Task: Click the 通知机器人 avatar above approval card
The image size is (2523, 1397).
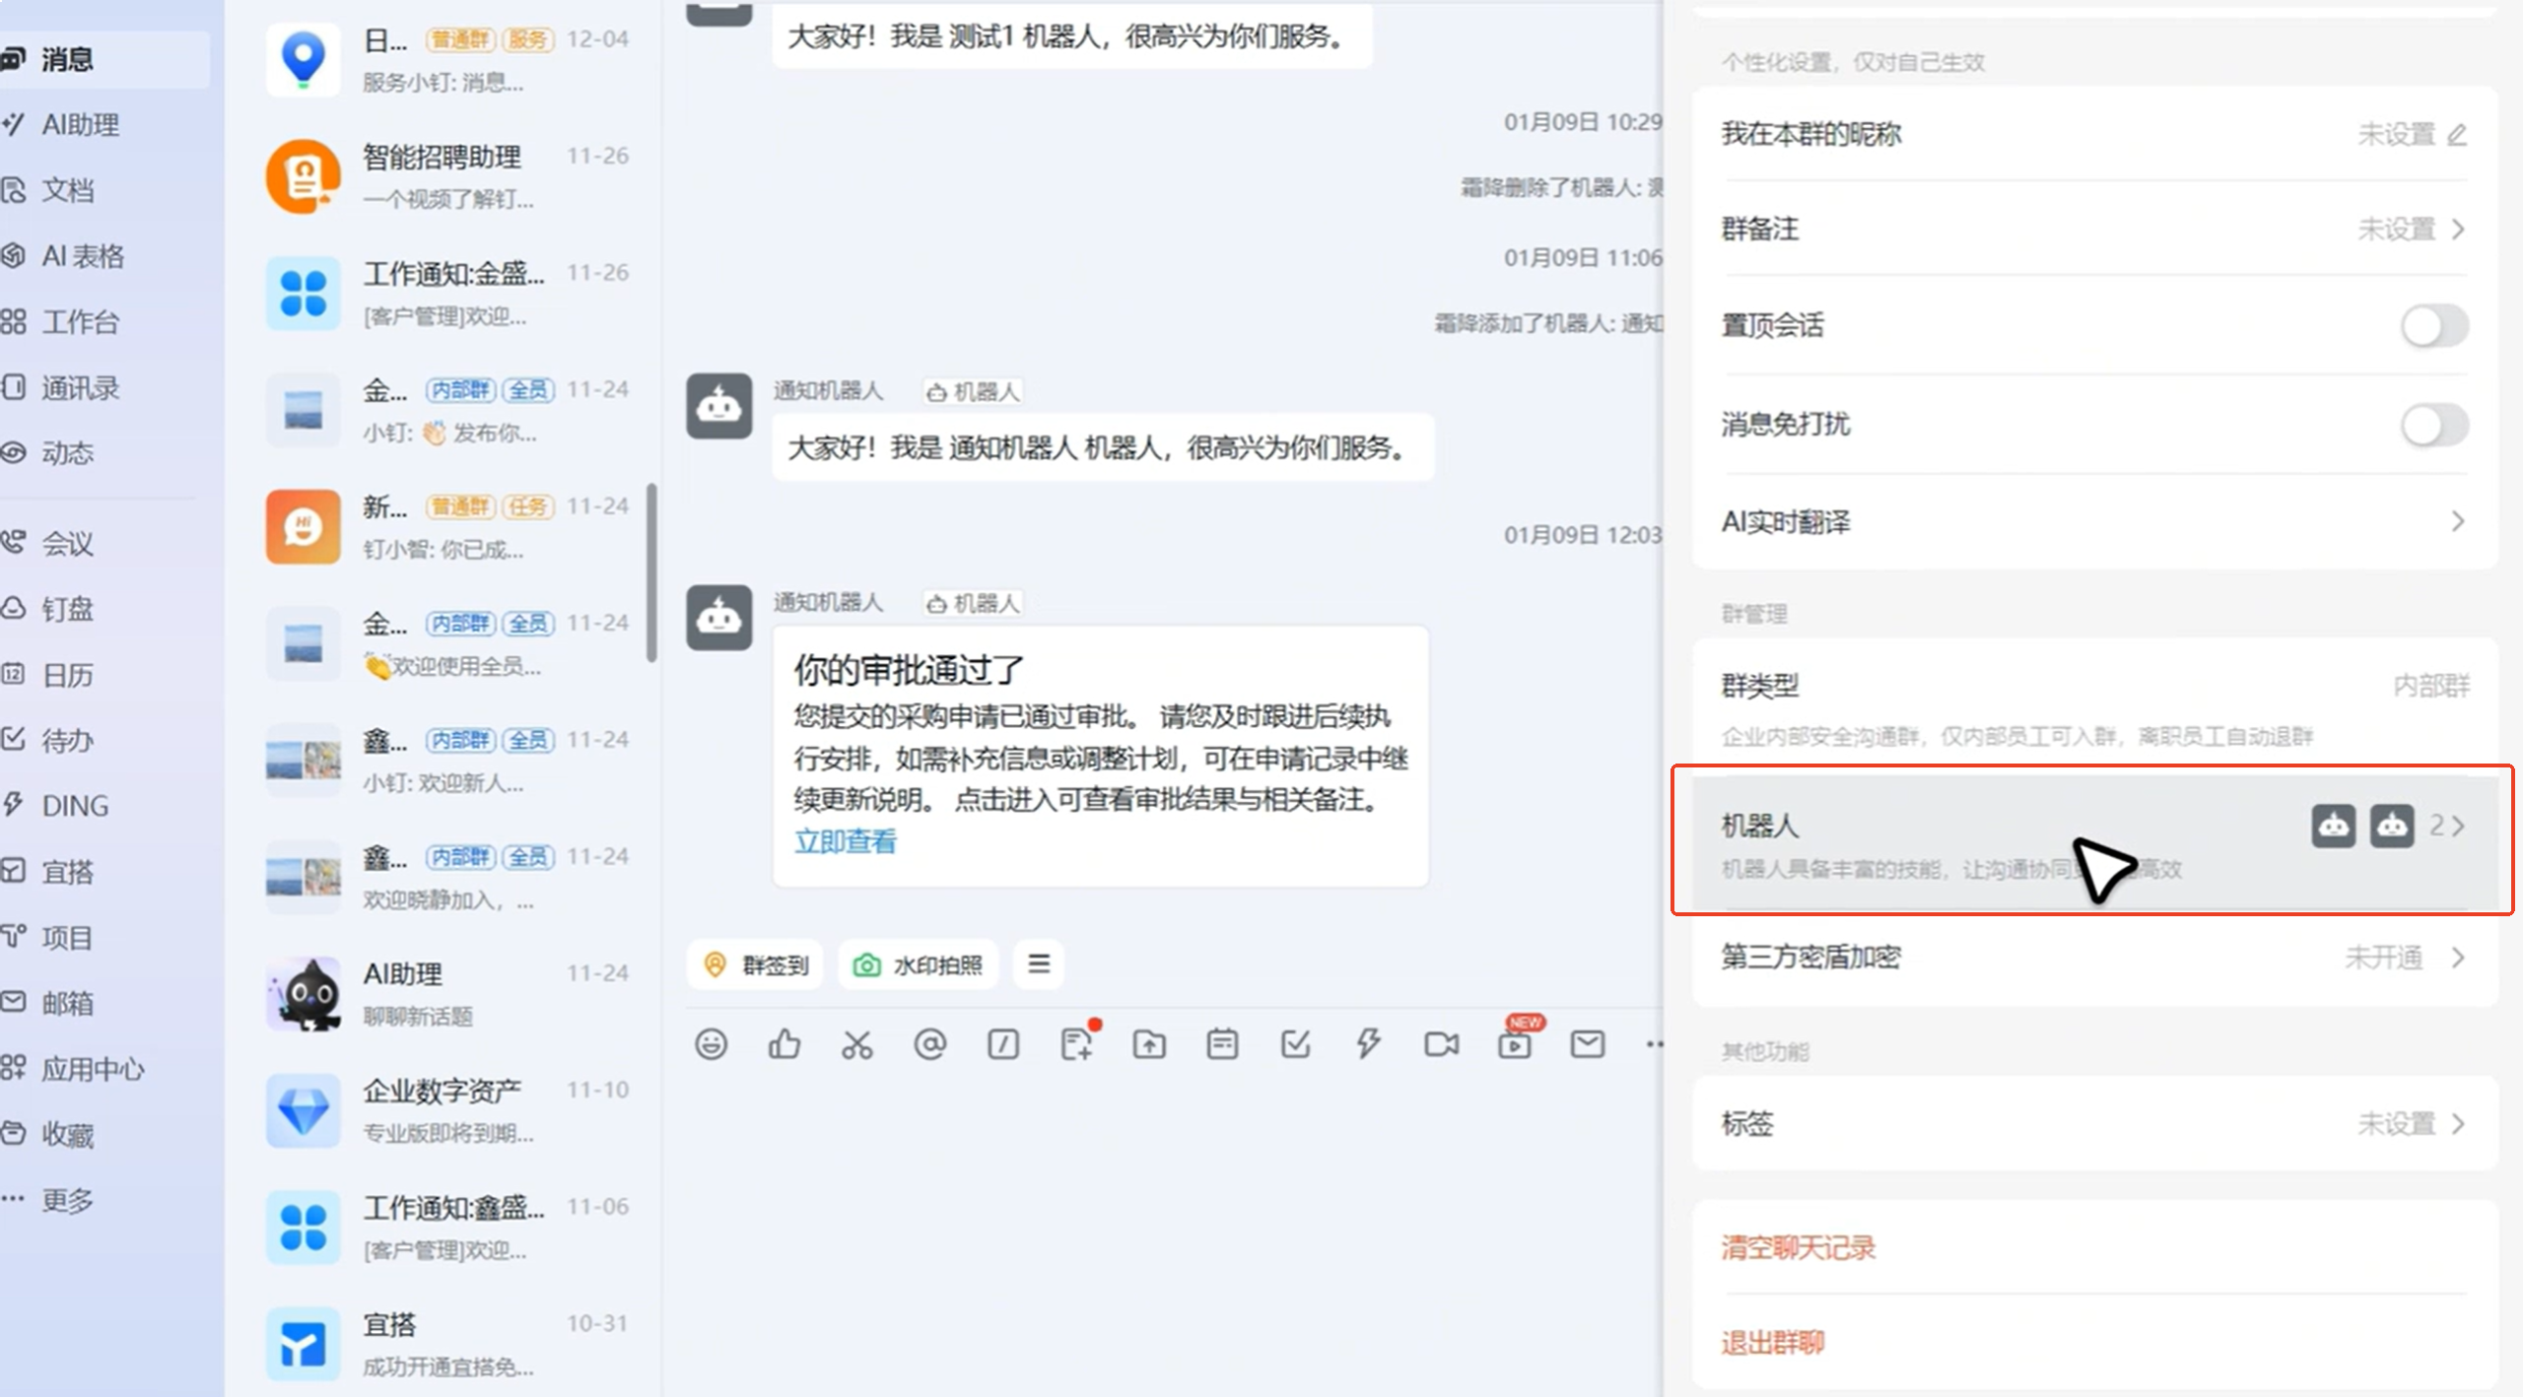Action: click(x=719, y=617)
